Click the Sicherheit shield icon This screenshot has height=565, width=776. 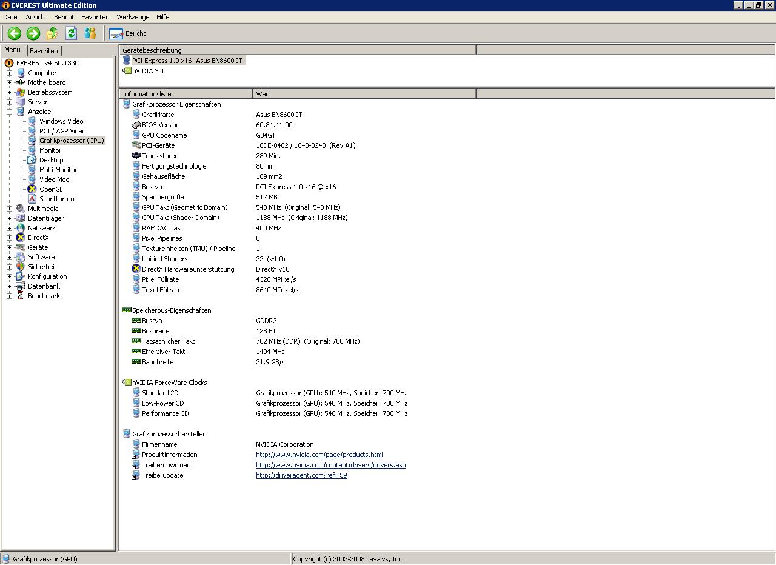click(x=21, y=267)
